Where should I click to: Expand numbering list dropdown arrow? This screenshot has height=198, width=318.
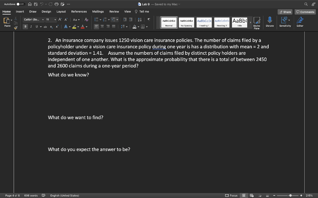pos(109,19)
